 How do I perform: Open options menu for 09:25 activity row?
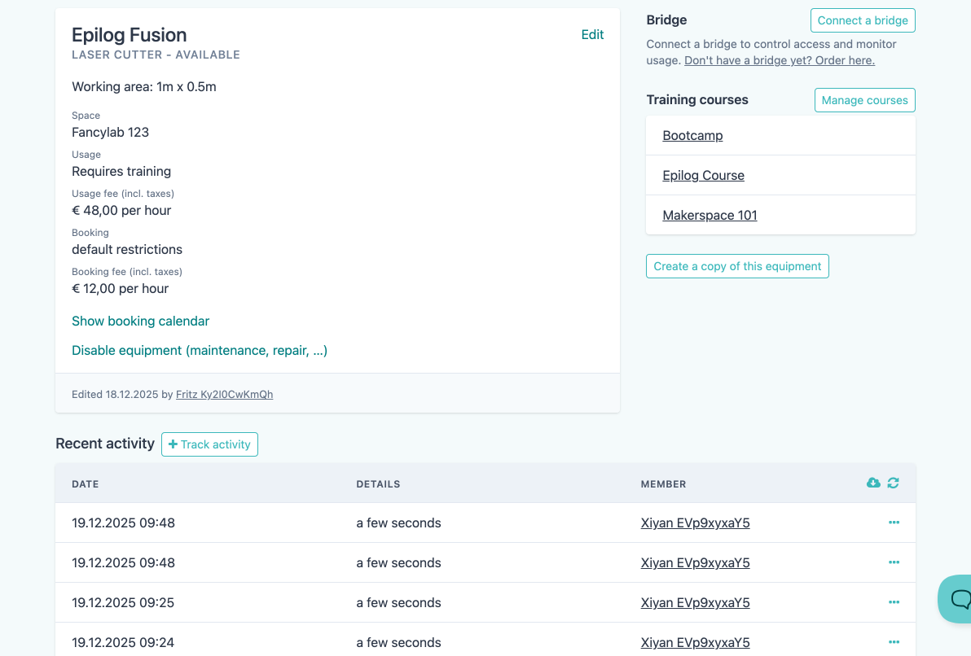[894, 602]
